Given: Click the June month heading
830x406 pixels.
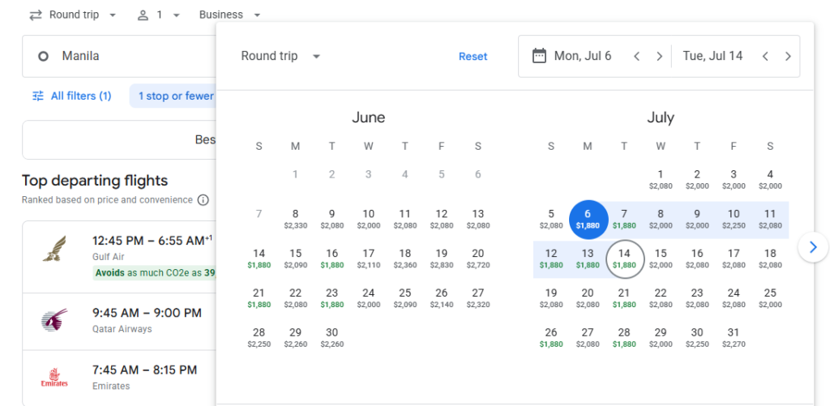Looking at the screenshot, I should tap(369, 118).
